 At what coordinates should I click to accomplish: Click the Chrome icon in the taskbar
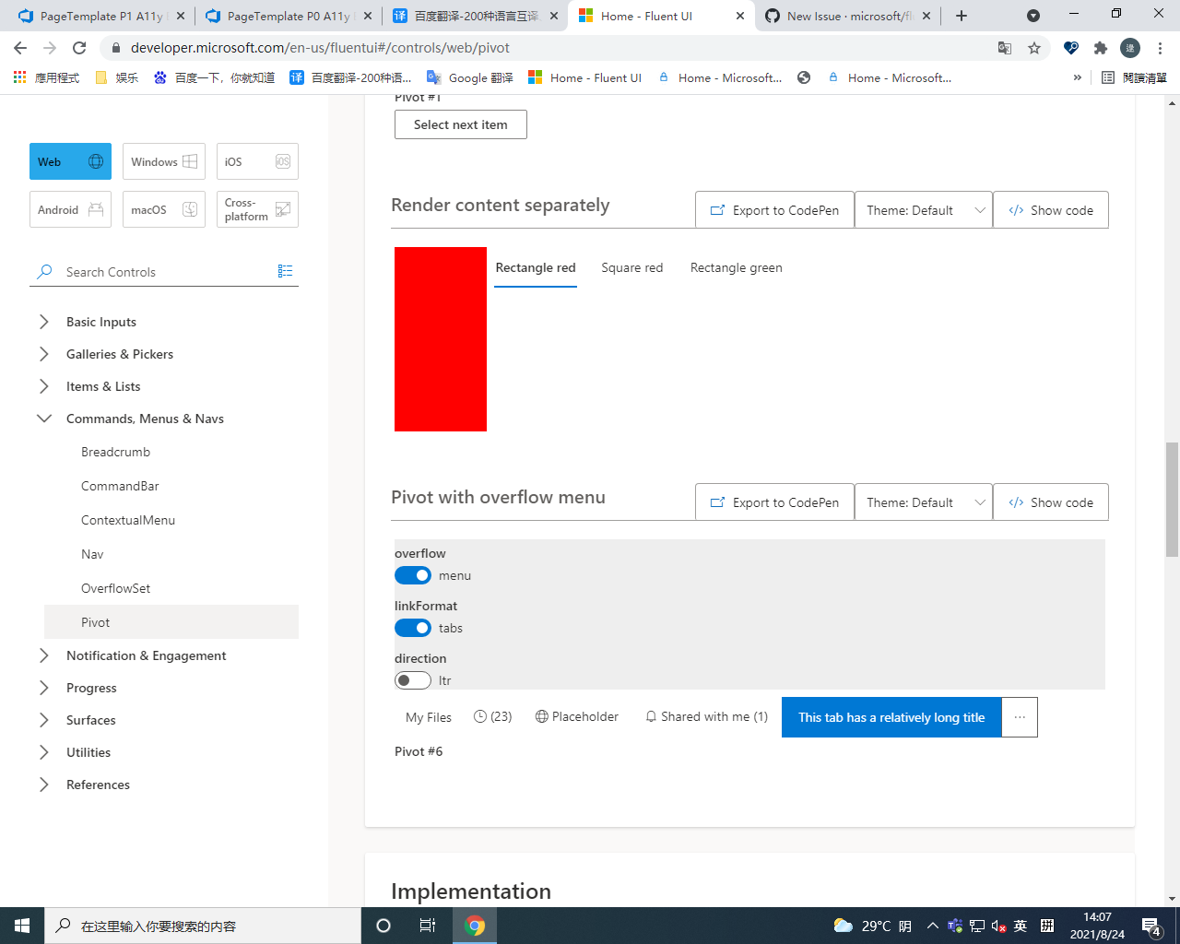coord(475,925)
